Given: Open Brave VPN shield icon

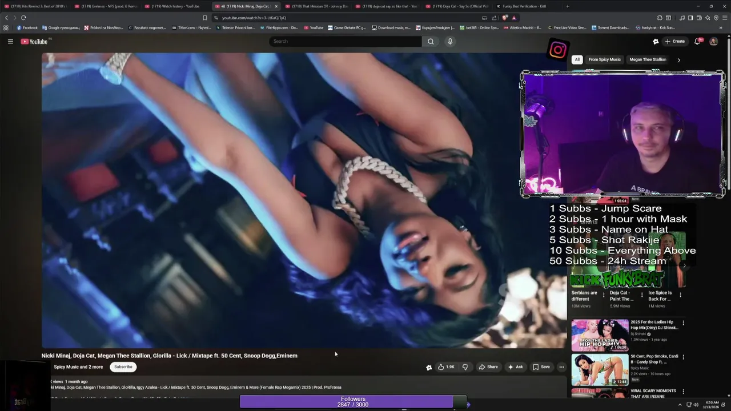Looking at the screenshot, I should (716, 18).
